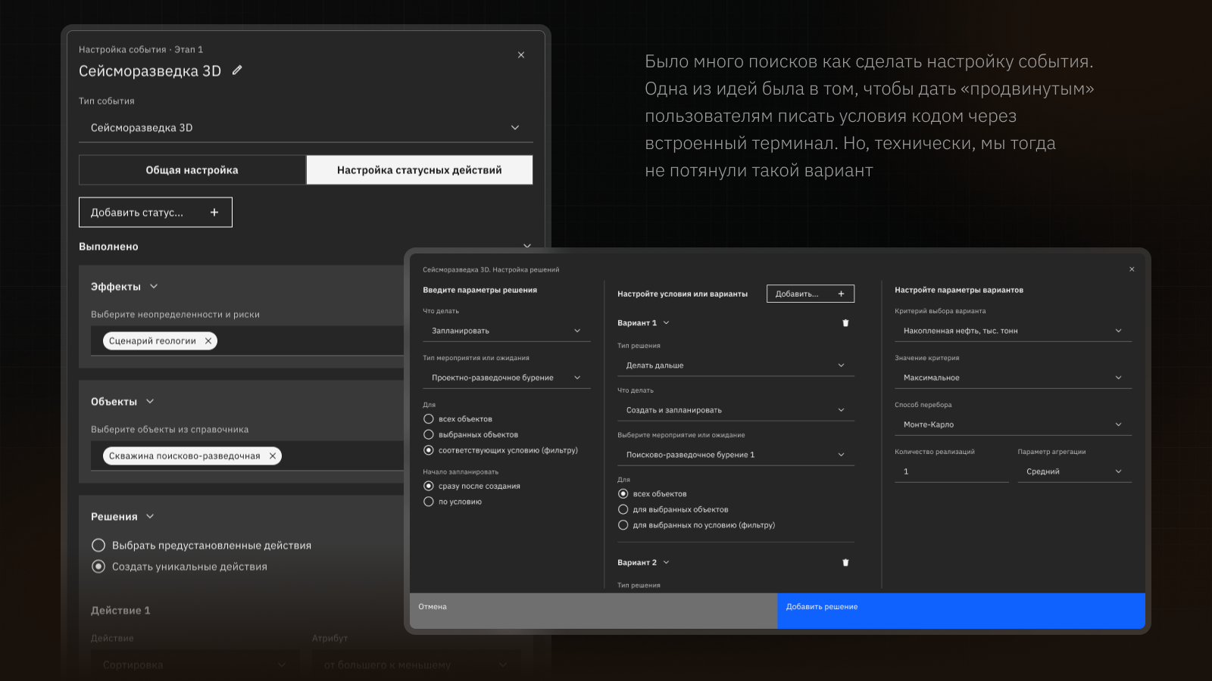Click the 'Сейсморазведка 3D. Настройка решений' dialog title

[491, 269]
